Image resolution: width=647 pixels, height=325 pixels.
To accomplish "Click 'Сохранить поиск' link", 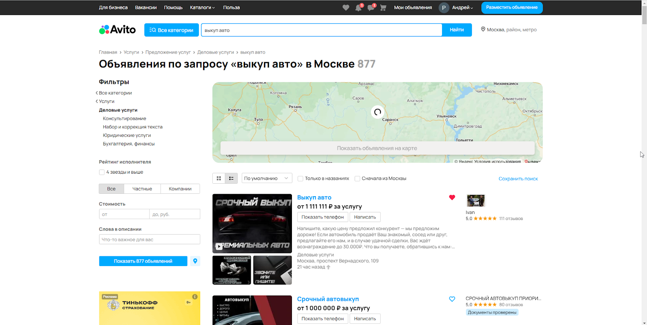I will point(518,179).
